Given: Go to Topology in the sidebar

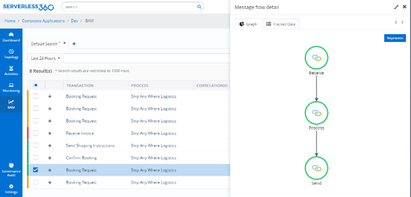Looking at the screenshot, I should point(11,54).
